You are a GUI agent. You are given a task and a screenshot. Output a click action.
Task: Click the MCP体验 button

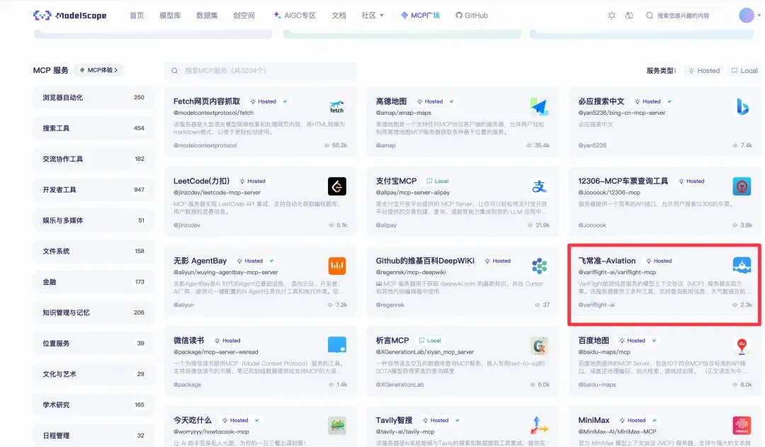[x=98, y=70]
